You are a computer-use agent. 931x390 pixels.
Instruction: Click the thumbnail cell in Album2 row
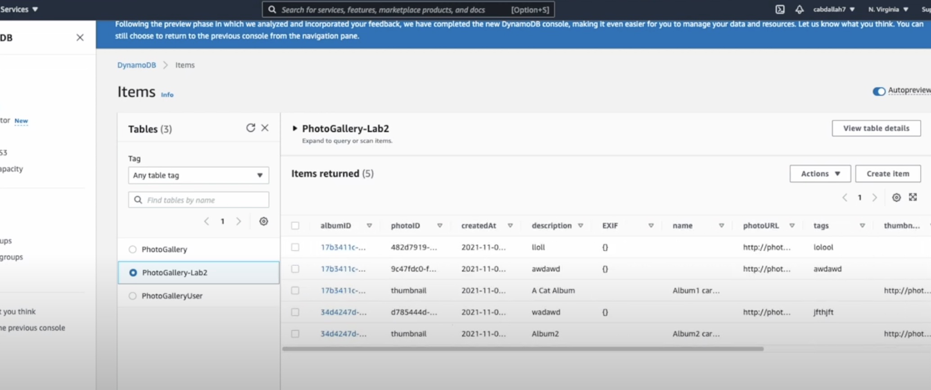click(x=408, y=334)
